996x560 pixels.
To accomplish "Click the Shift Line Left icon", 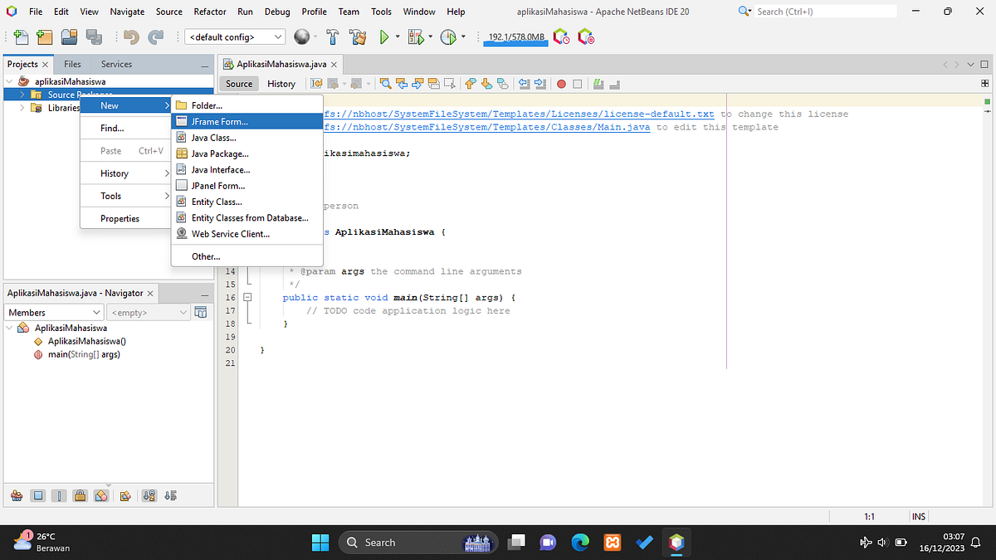I will [x=524, y=84].
